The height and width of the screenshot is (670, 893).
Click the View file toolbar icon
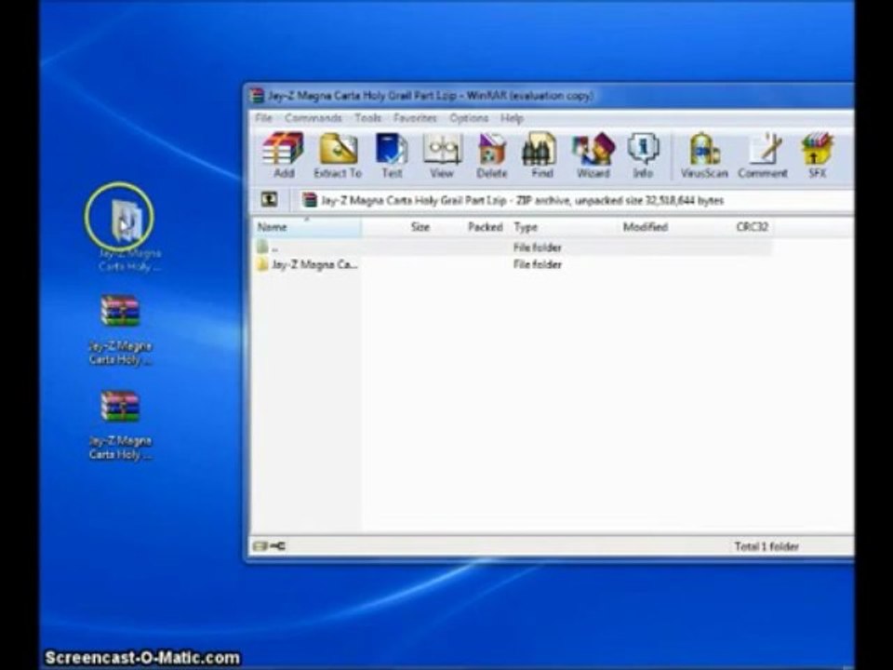click(441, 155)
